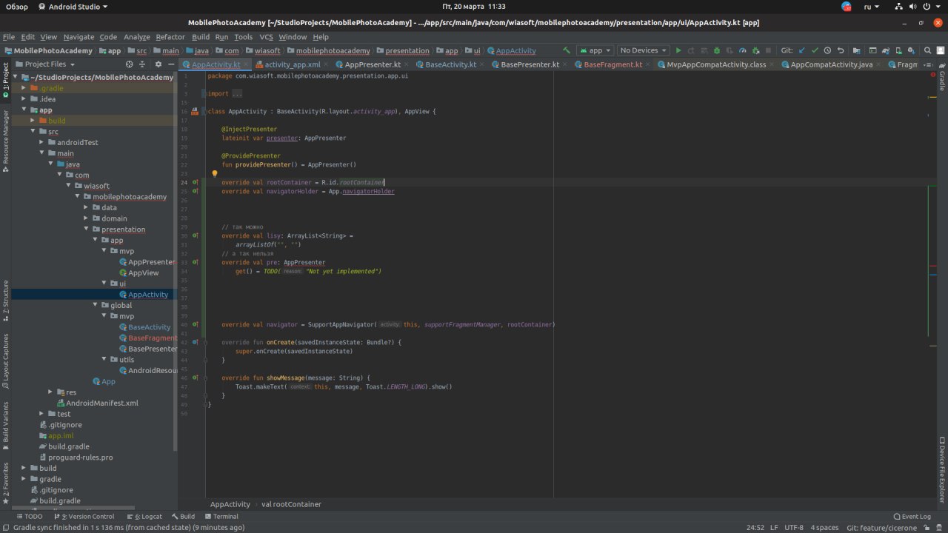
Task: Click locate current file target icon
Action: (x=130, y=64)
